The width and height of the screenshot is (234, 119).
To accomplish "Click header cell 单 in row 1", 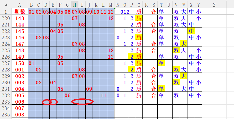I will coord(161,12).
